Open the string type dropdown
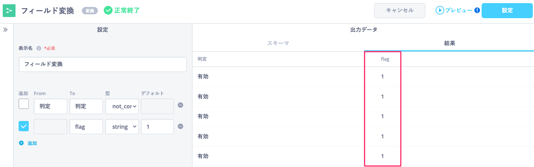534x167 pixels. coord(122,126)
